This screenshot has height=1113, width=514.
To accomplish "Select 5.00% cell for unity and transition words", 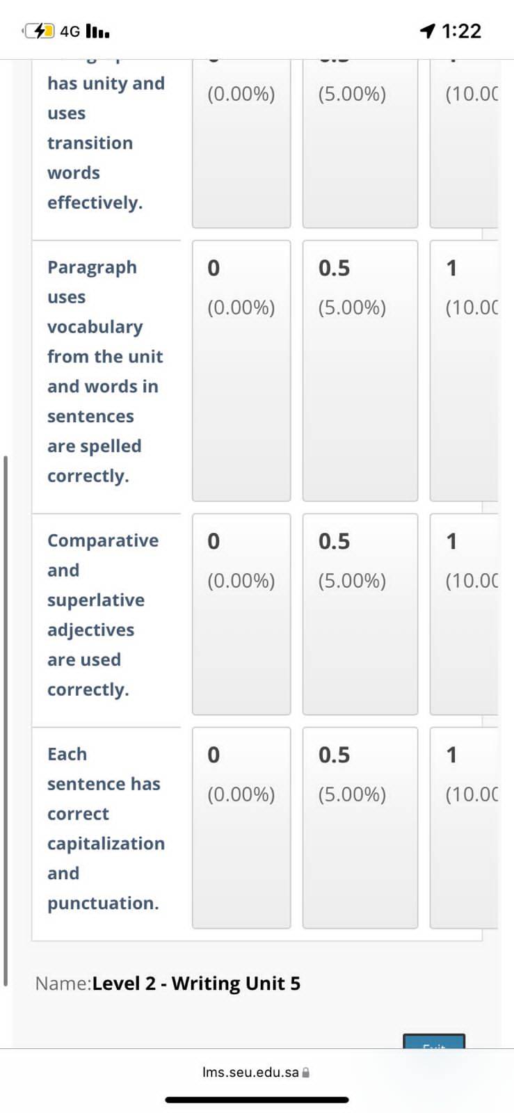I will (x=360, y=143).
